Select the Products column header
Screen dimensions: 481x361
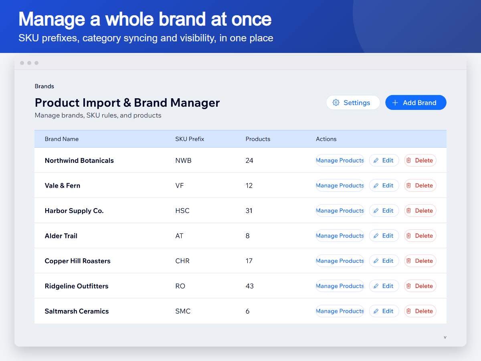pyautogui.click(x=258, y=139)
